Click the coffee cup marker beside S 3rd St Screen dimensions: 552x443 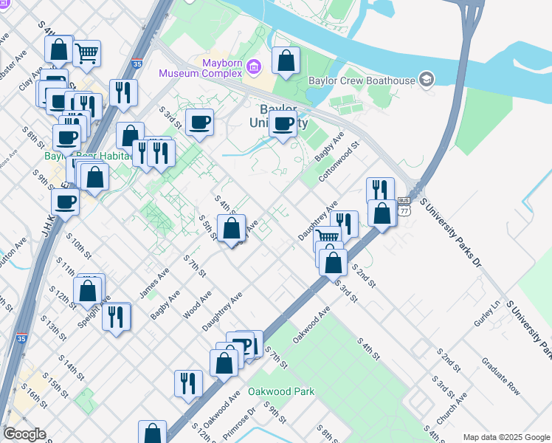[199, 123]
